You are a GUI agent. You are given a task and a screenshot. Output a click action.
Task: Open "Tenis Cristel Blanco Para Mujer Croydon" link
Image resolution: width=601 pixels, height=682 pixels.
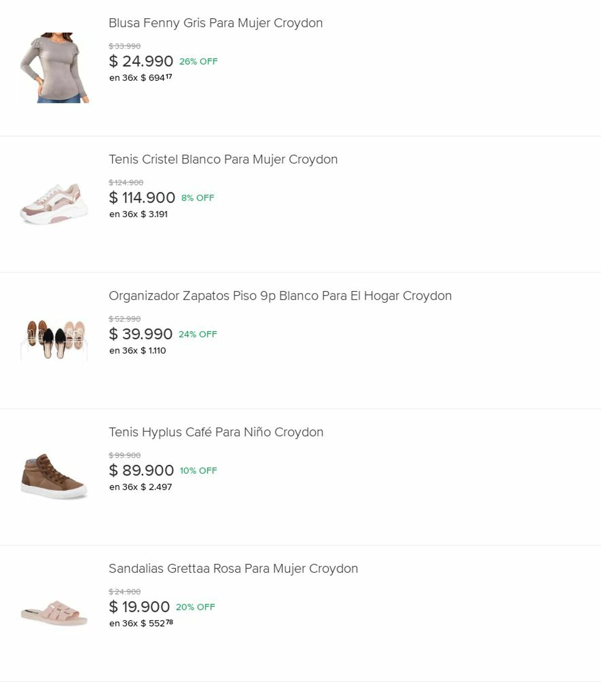pos(223,160)
